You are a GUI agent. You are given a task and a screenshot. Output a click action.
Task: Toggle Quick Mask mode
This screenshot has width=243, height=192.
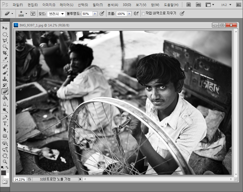(5, 182)
